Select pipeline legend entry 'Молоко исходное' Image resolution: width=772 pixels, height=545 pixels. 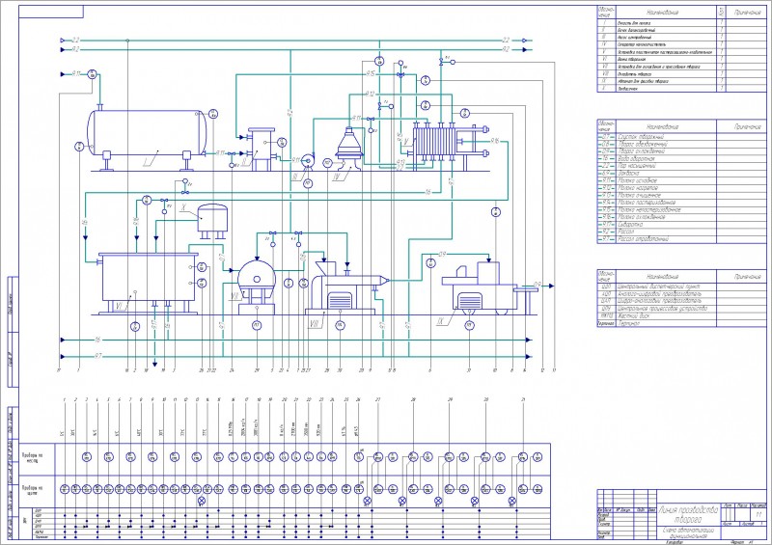point(682,180)
